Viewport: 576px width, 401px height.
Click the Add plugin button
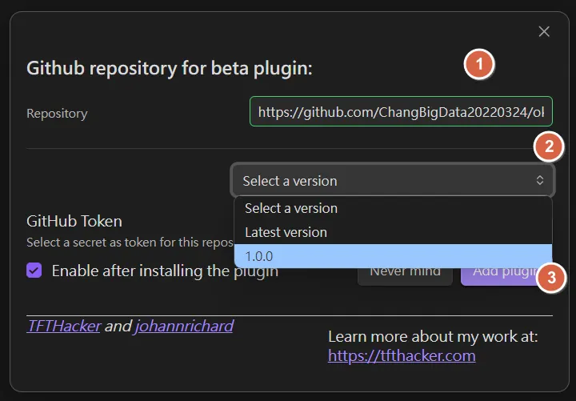point(500,272)
